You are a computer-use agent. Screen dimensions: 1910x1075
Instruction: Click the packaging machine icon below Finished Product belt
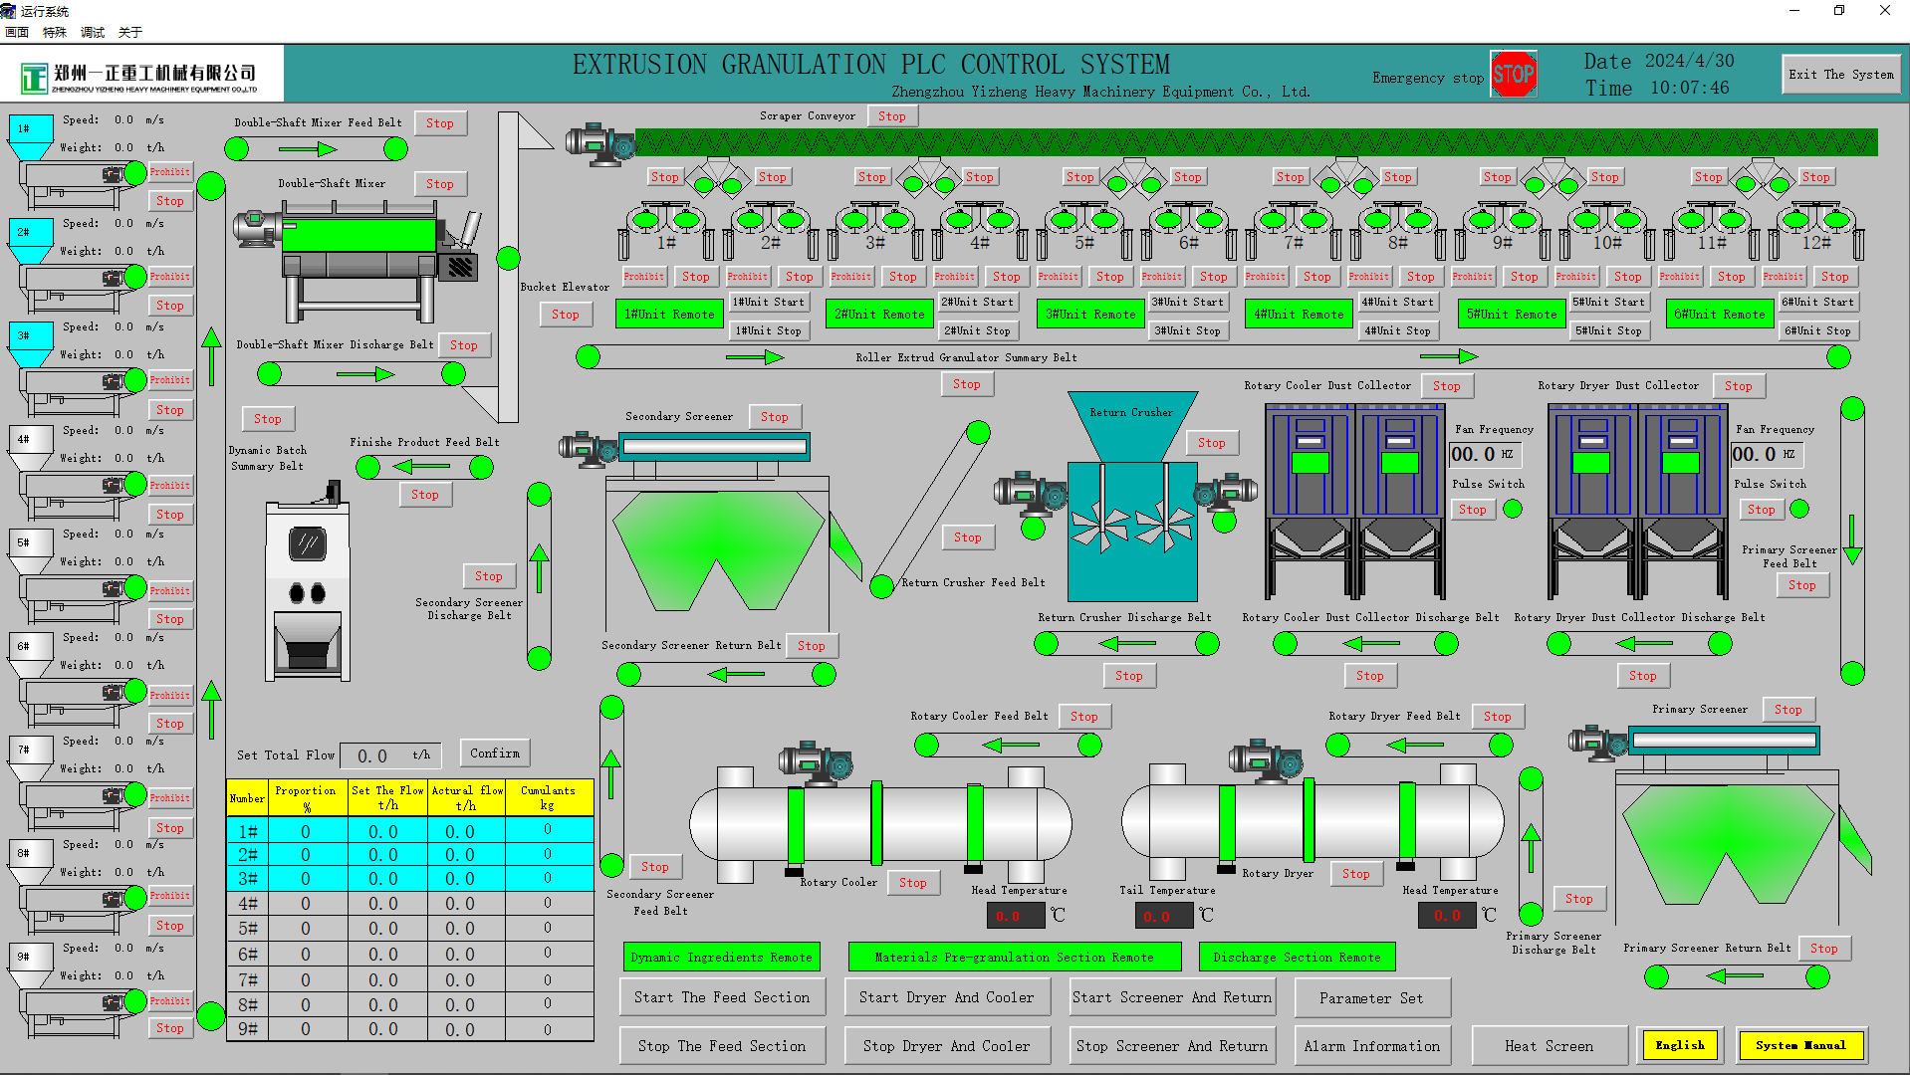point(308,587)
